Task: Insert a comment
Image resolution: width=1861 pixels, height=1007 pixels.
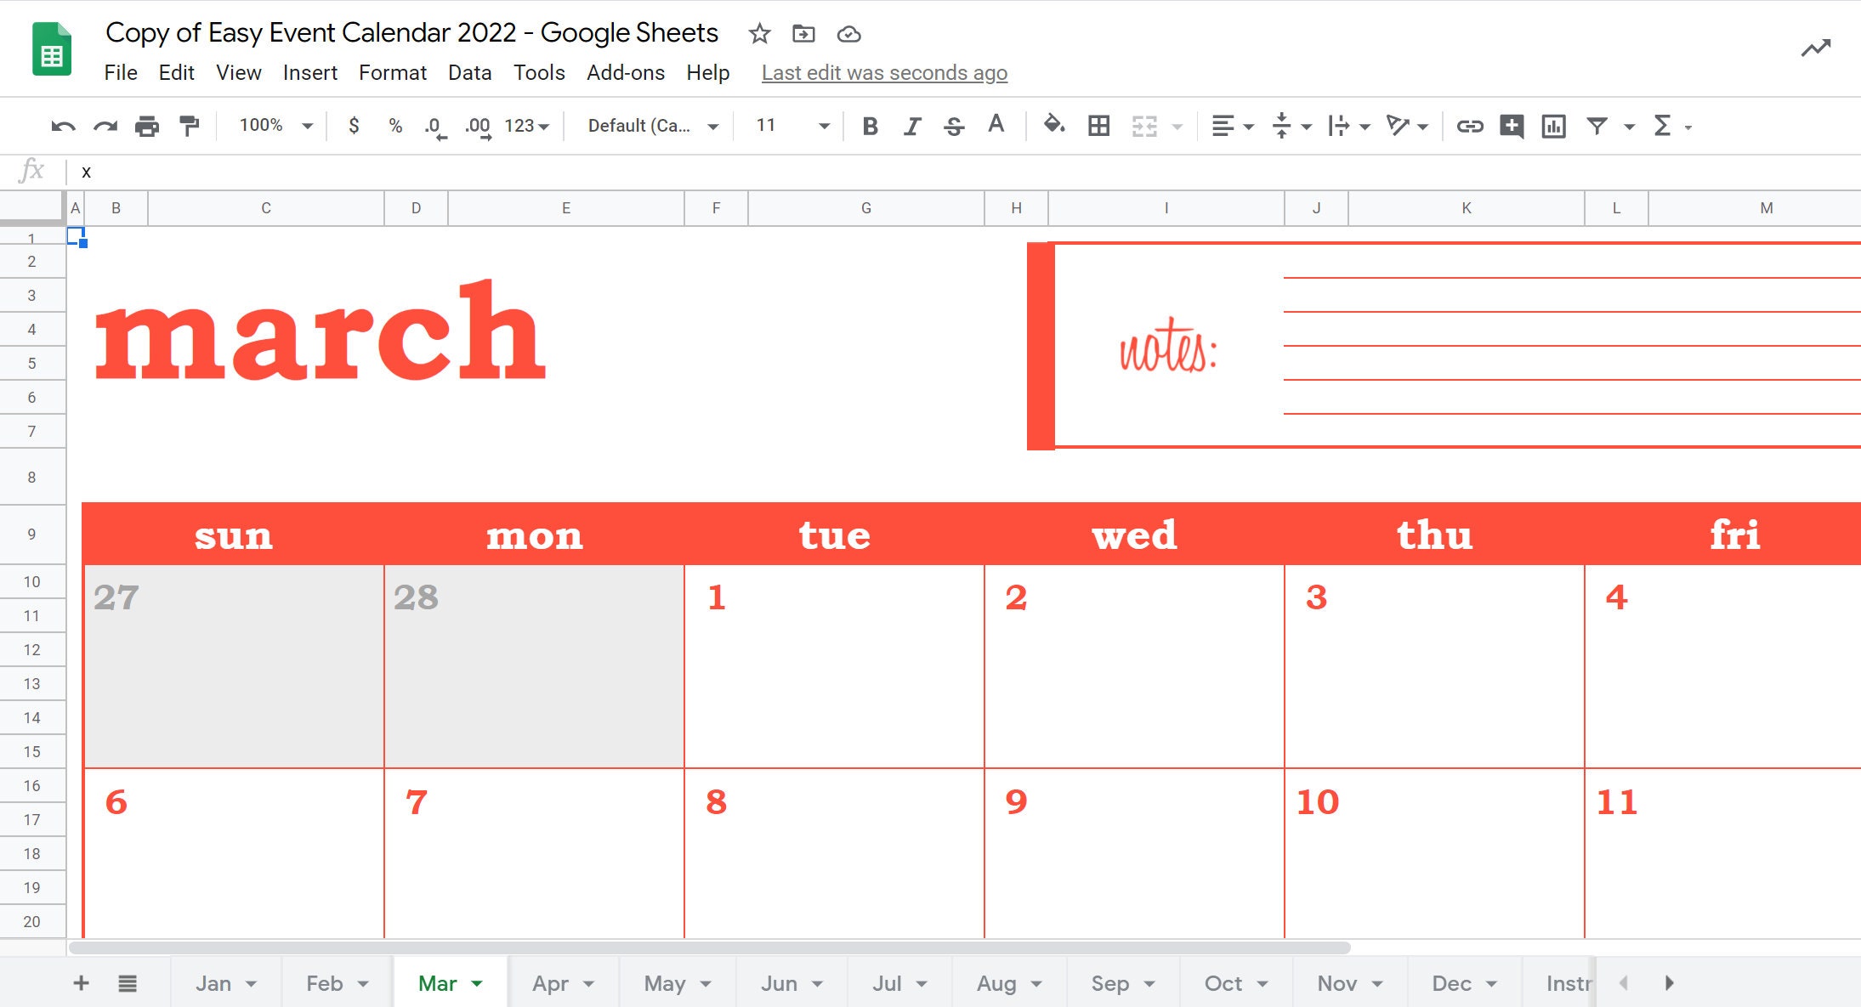Action: point(1512,127)
